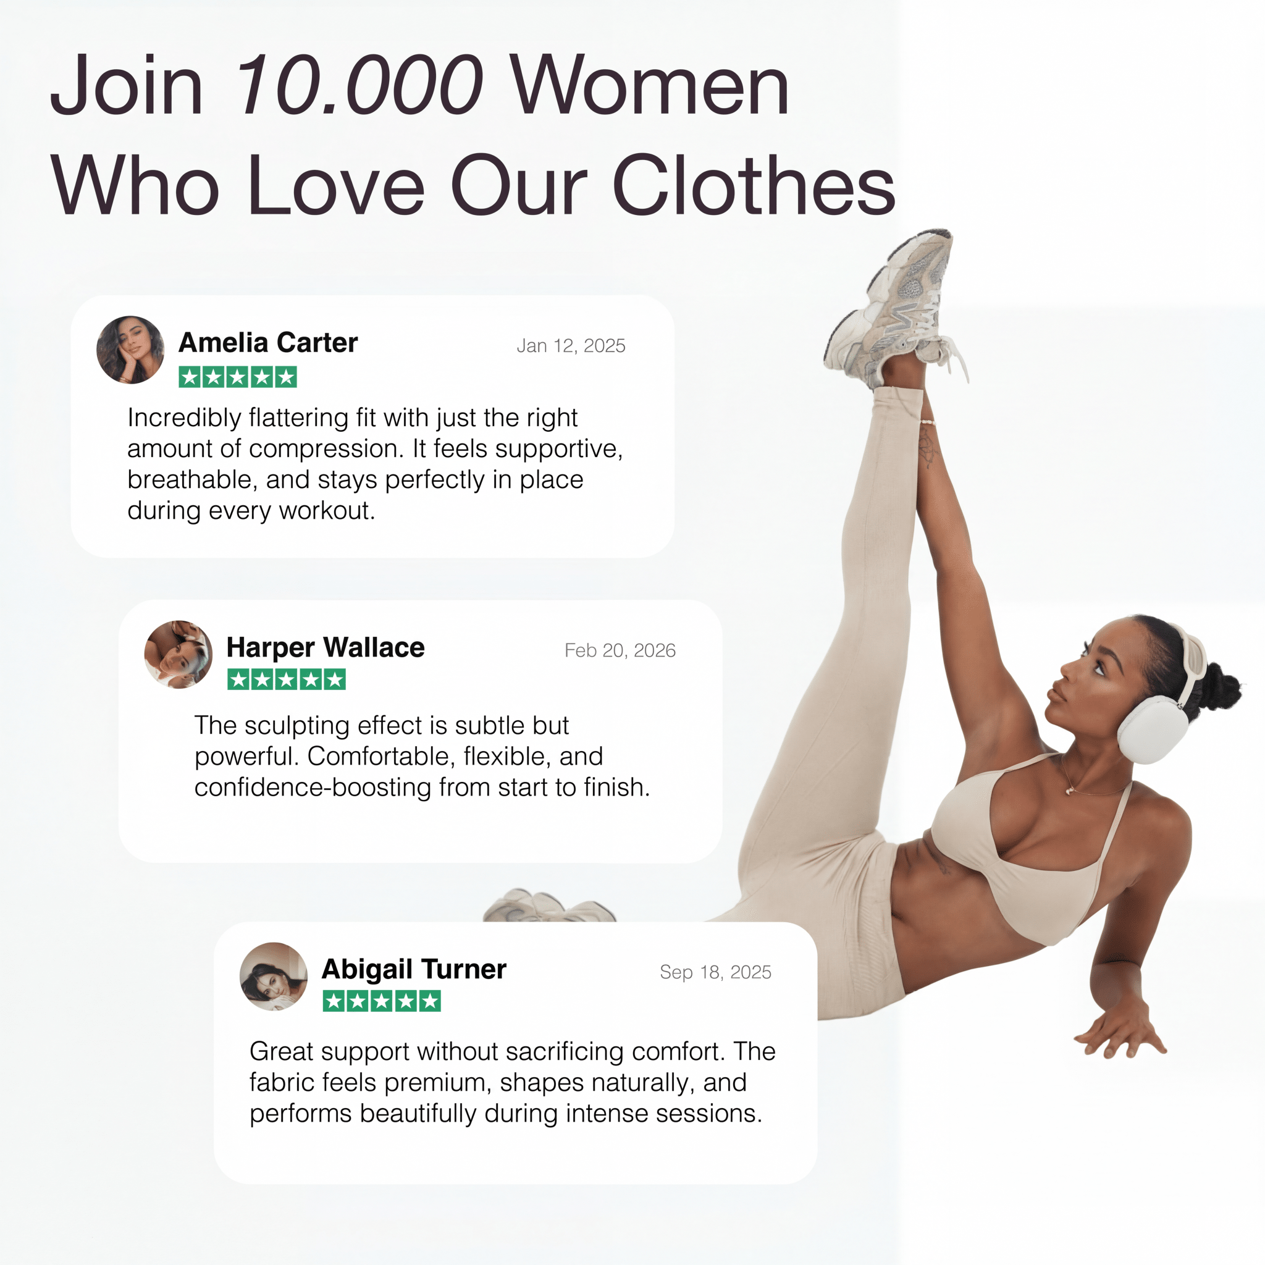
Task: Click Harper Wallace's profile avatar
Action: [178, 655]
